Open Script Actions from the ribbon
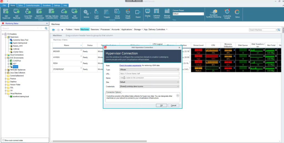This screenshot has height=143, width=284. pos(117,14)
